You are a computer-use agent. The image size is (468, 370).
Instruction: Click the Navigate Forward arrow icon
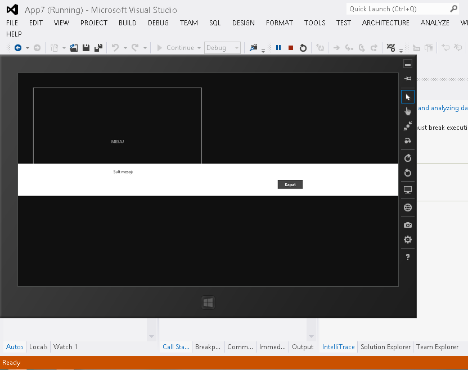(37, 48)
